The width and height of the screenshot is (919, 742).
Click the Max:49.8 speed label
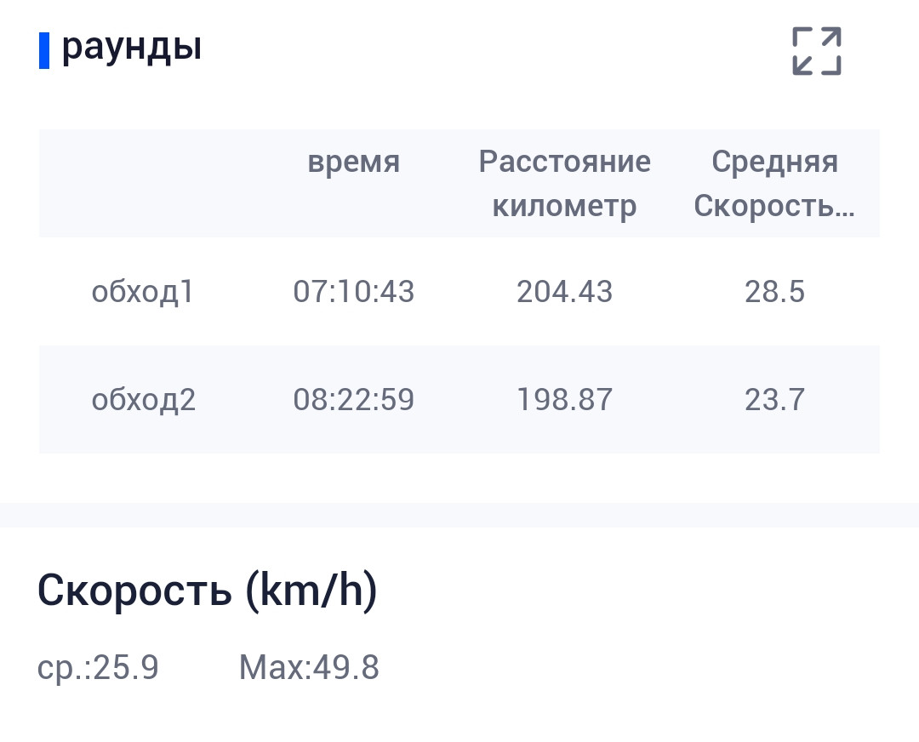[309, 668]
